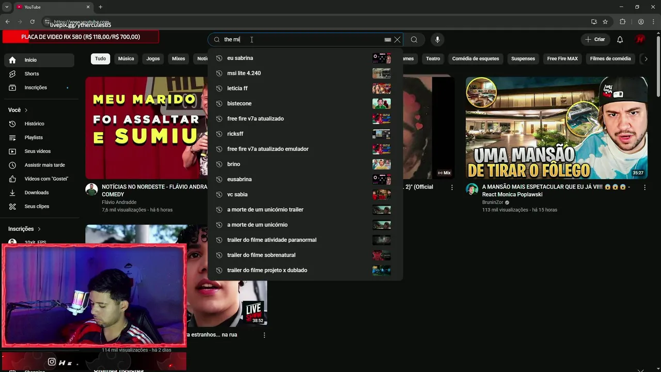Bookmark this page with the star
Viewport: 661px width, 372px height.
point(605,22)
